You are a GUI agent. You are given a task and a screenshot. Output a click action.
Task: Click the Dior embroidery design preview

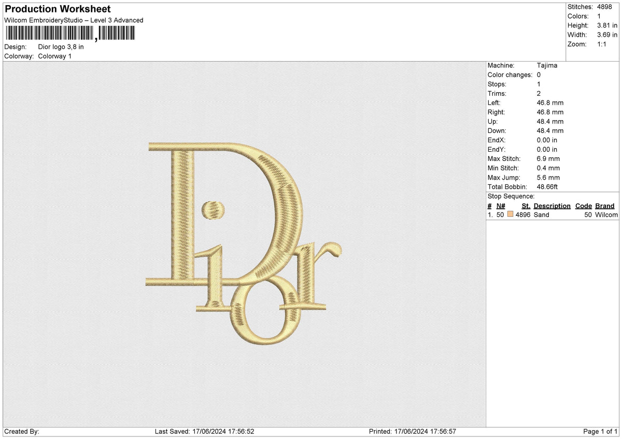[x=244, y=244]
